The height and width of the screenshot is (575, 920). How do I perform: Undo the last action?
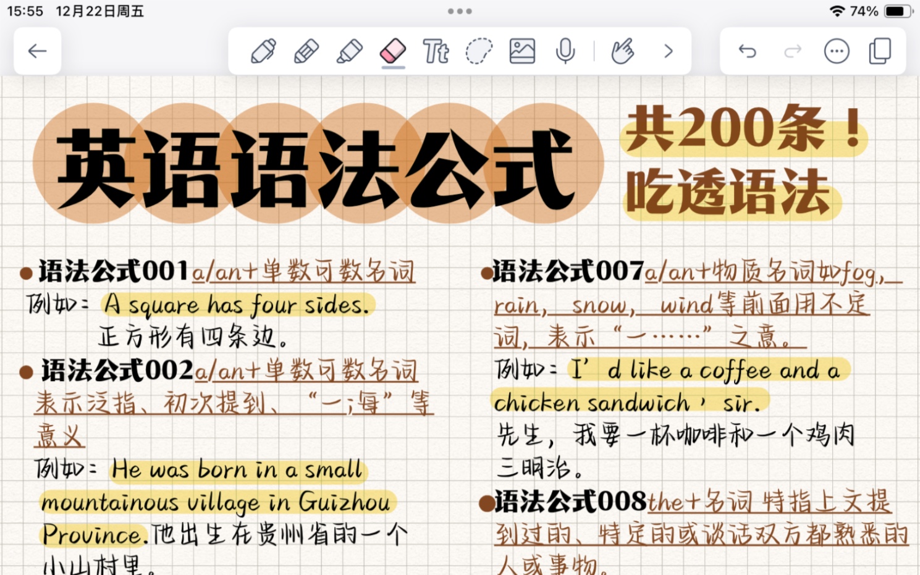[x=748, y=51]
